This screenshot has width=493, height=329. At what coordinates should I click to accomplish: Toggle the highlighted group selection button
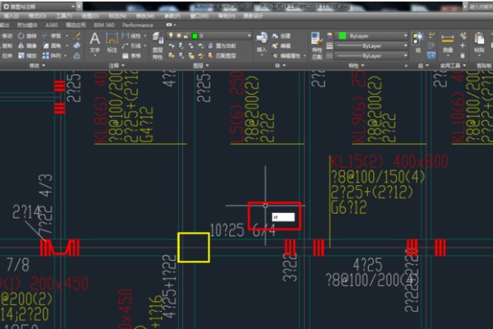coord(431,56)
